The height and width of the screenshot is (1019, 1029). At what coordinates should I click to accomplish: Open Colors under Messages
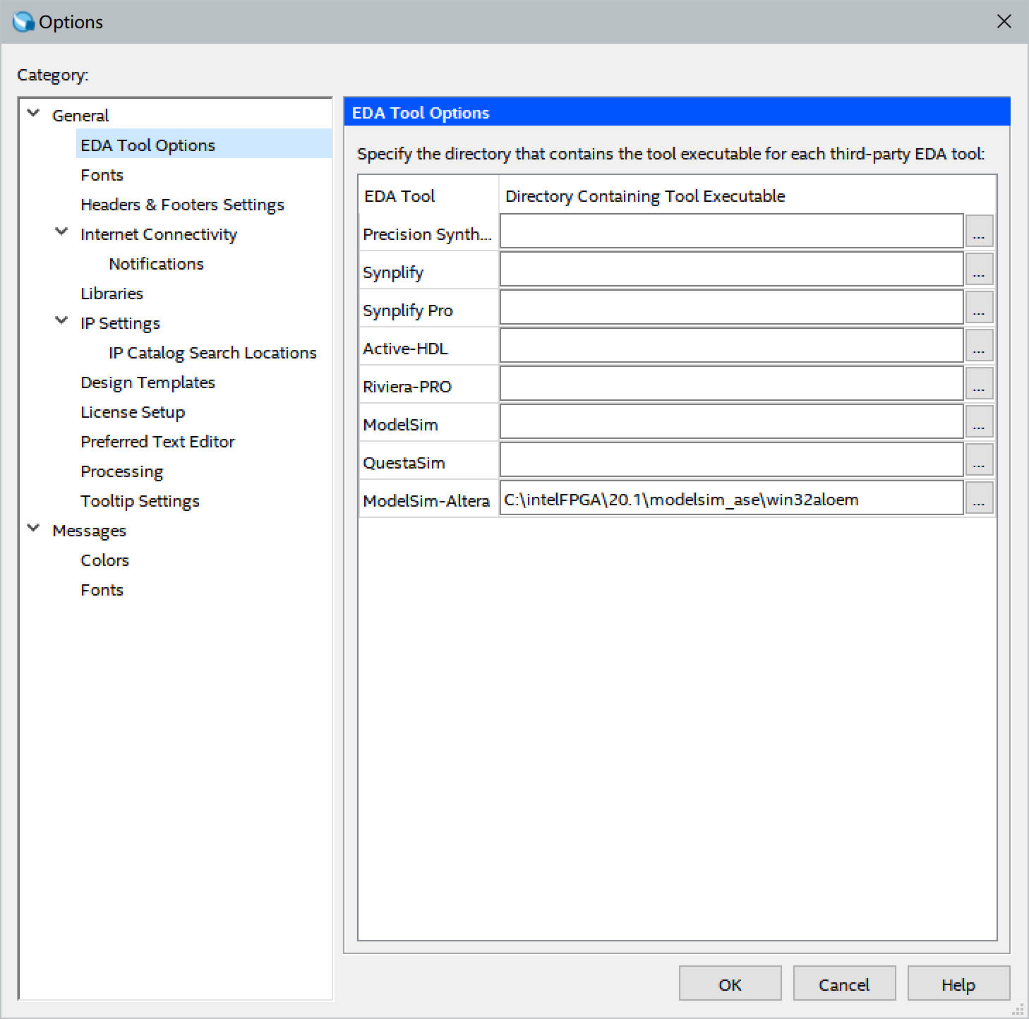pyautogui.click(x=104, y=560)
